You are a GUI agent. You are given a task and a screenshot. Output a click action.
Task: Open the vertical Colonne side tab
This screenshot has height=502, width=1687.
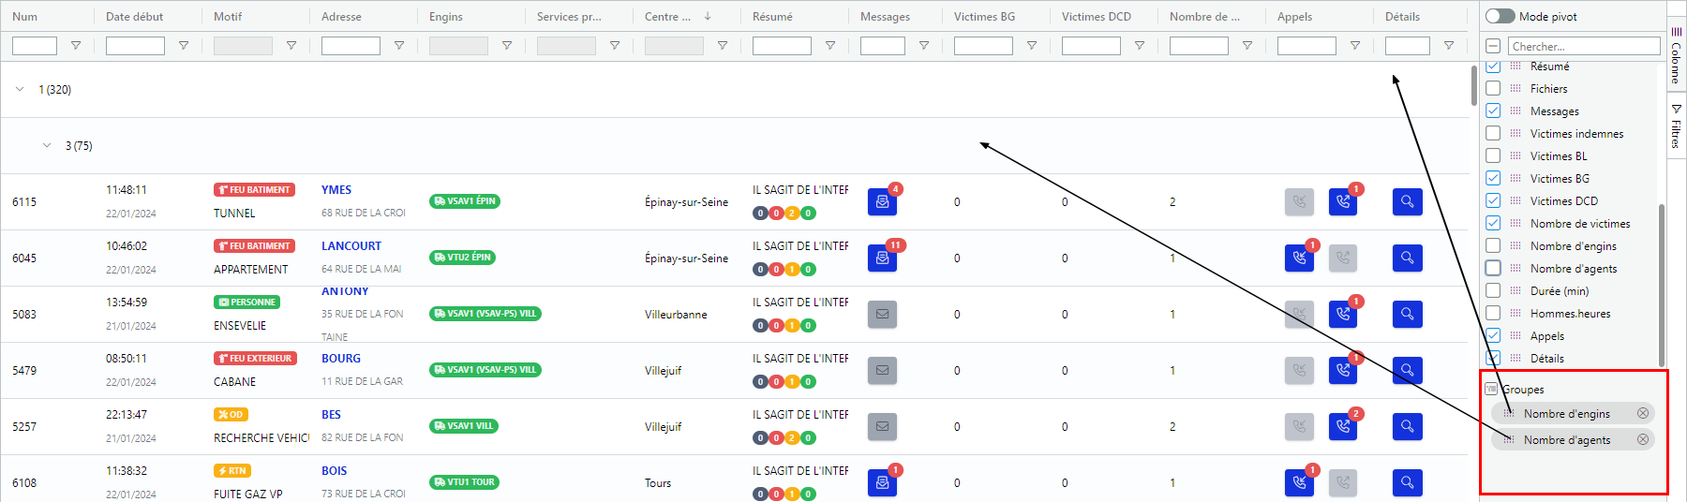[x=1676, y=54]
